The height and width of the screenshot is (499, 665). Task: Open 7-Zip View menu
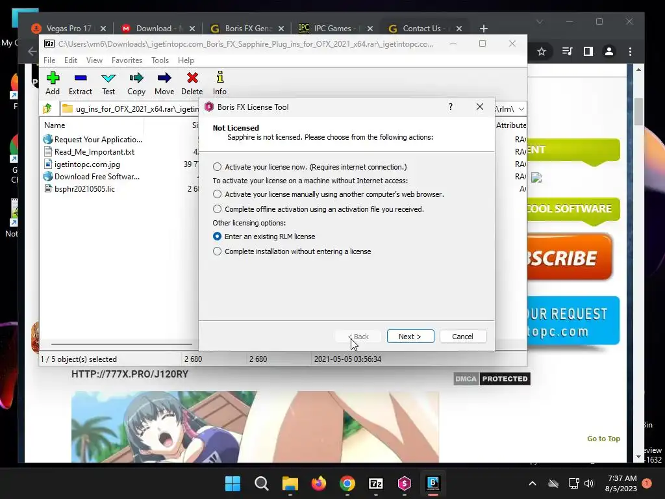pyautogui.click(x=94, y=60)
